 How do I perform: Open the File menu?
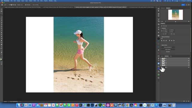[x=11, y=1]
